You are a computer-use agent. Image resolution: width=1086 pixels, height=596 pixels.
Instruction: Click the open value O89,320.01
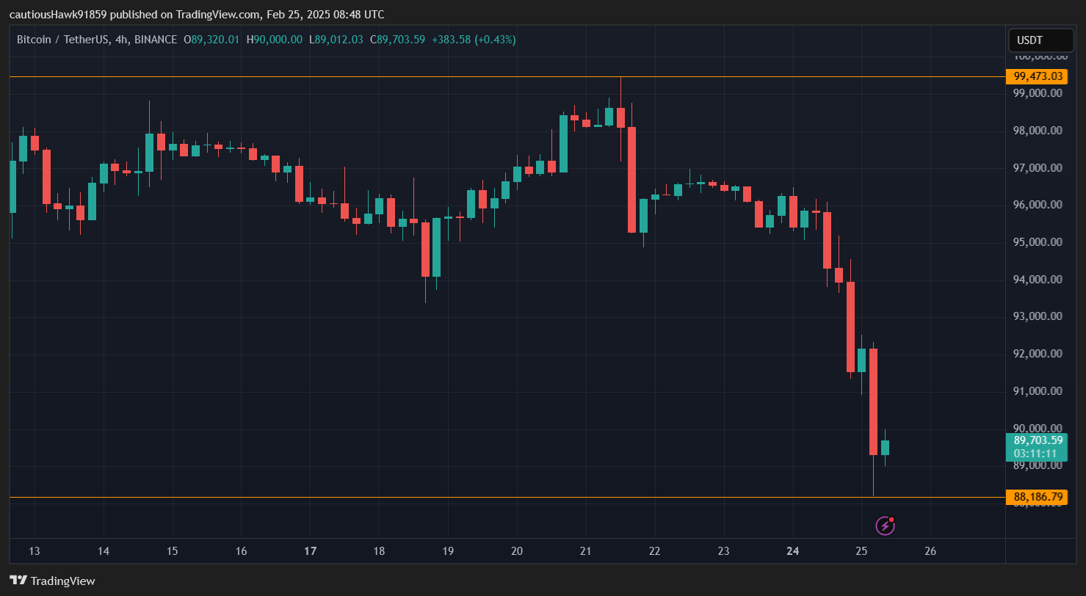(212, 40)
